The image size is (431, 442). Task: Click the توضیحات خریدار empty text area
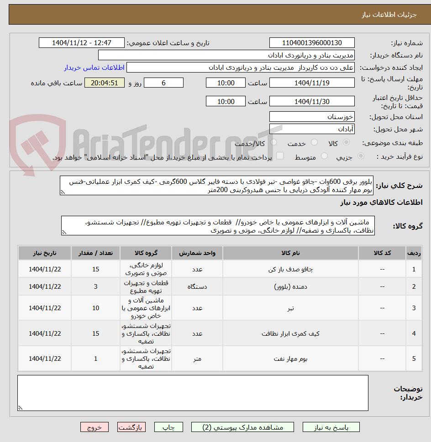coord(193,393)
